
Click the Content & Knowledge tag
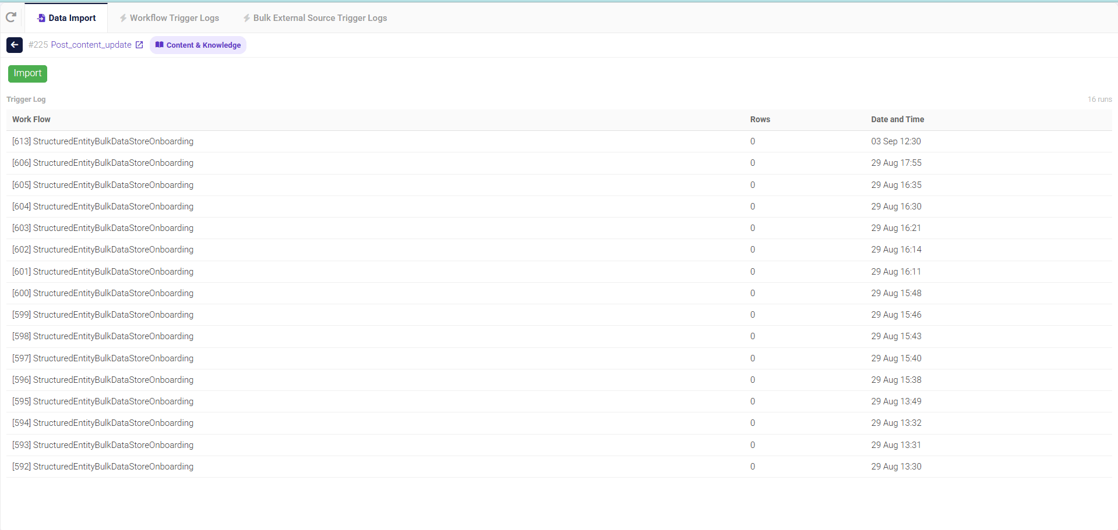point(198,45)
